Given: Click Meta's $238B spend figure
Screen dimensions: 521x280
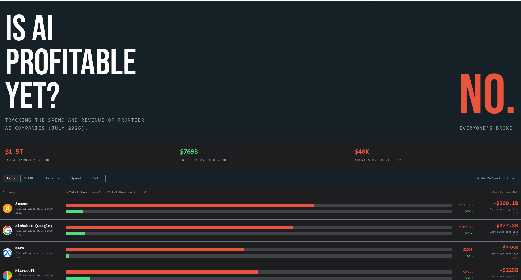Looking at the screenshot, I should tap(468, 250).
